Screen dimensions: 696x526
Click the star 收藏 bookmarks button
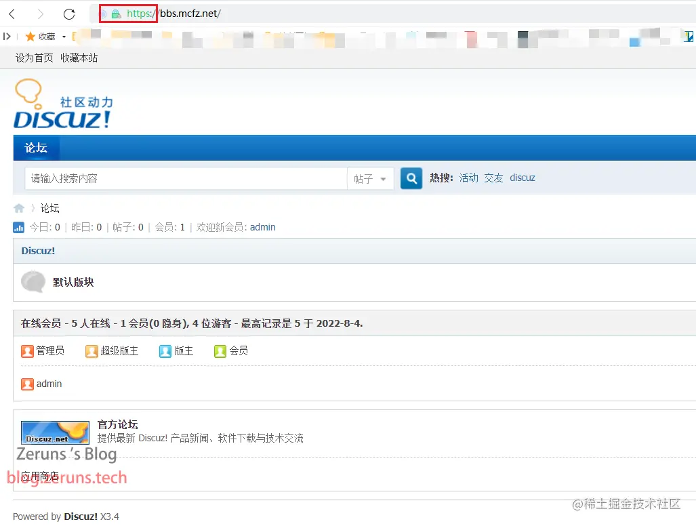click(40, 37)
